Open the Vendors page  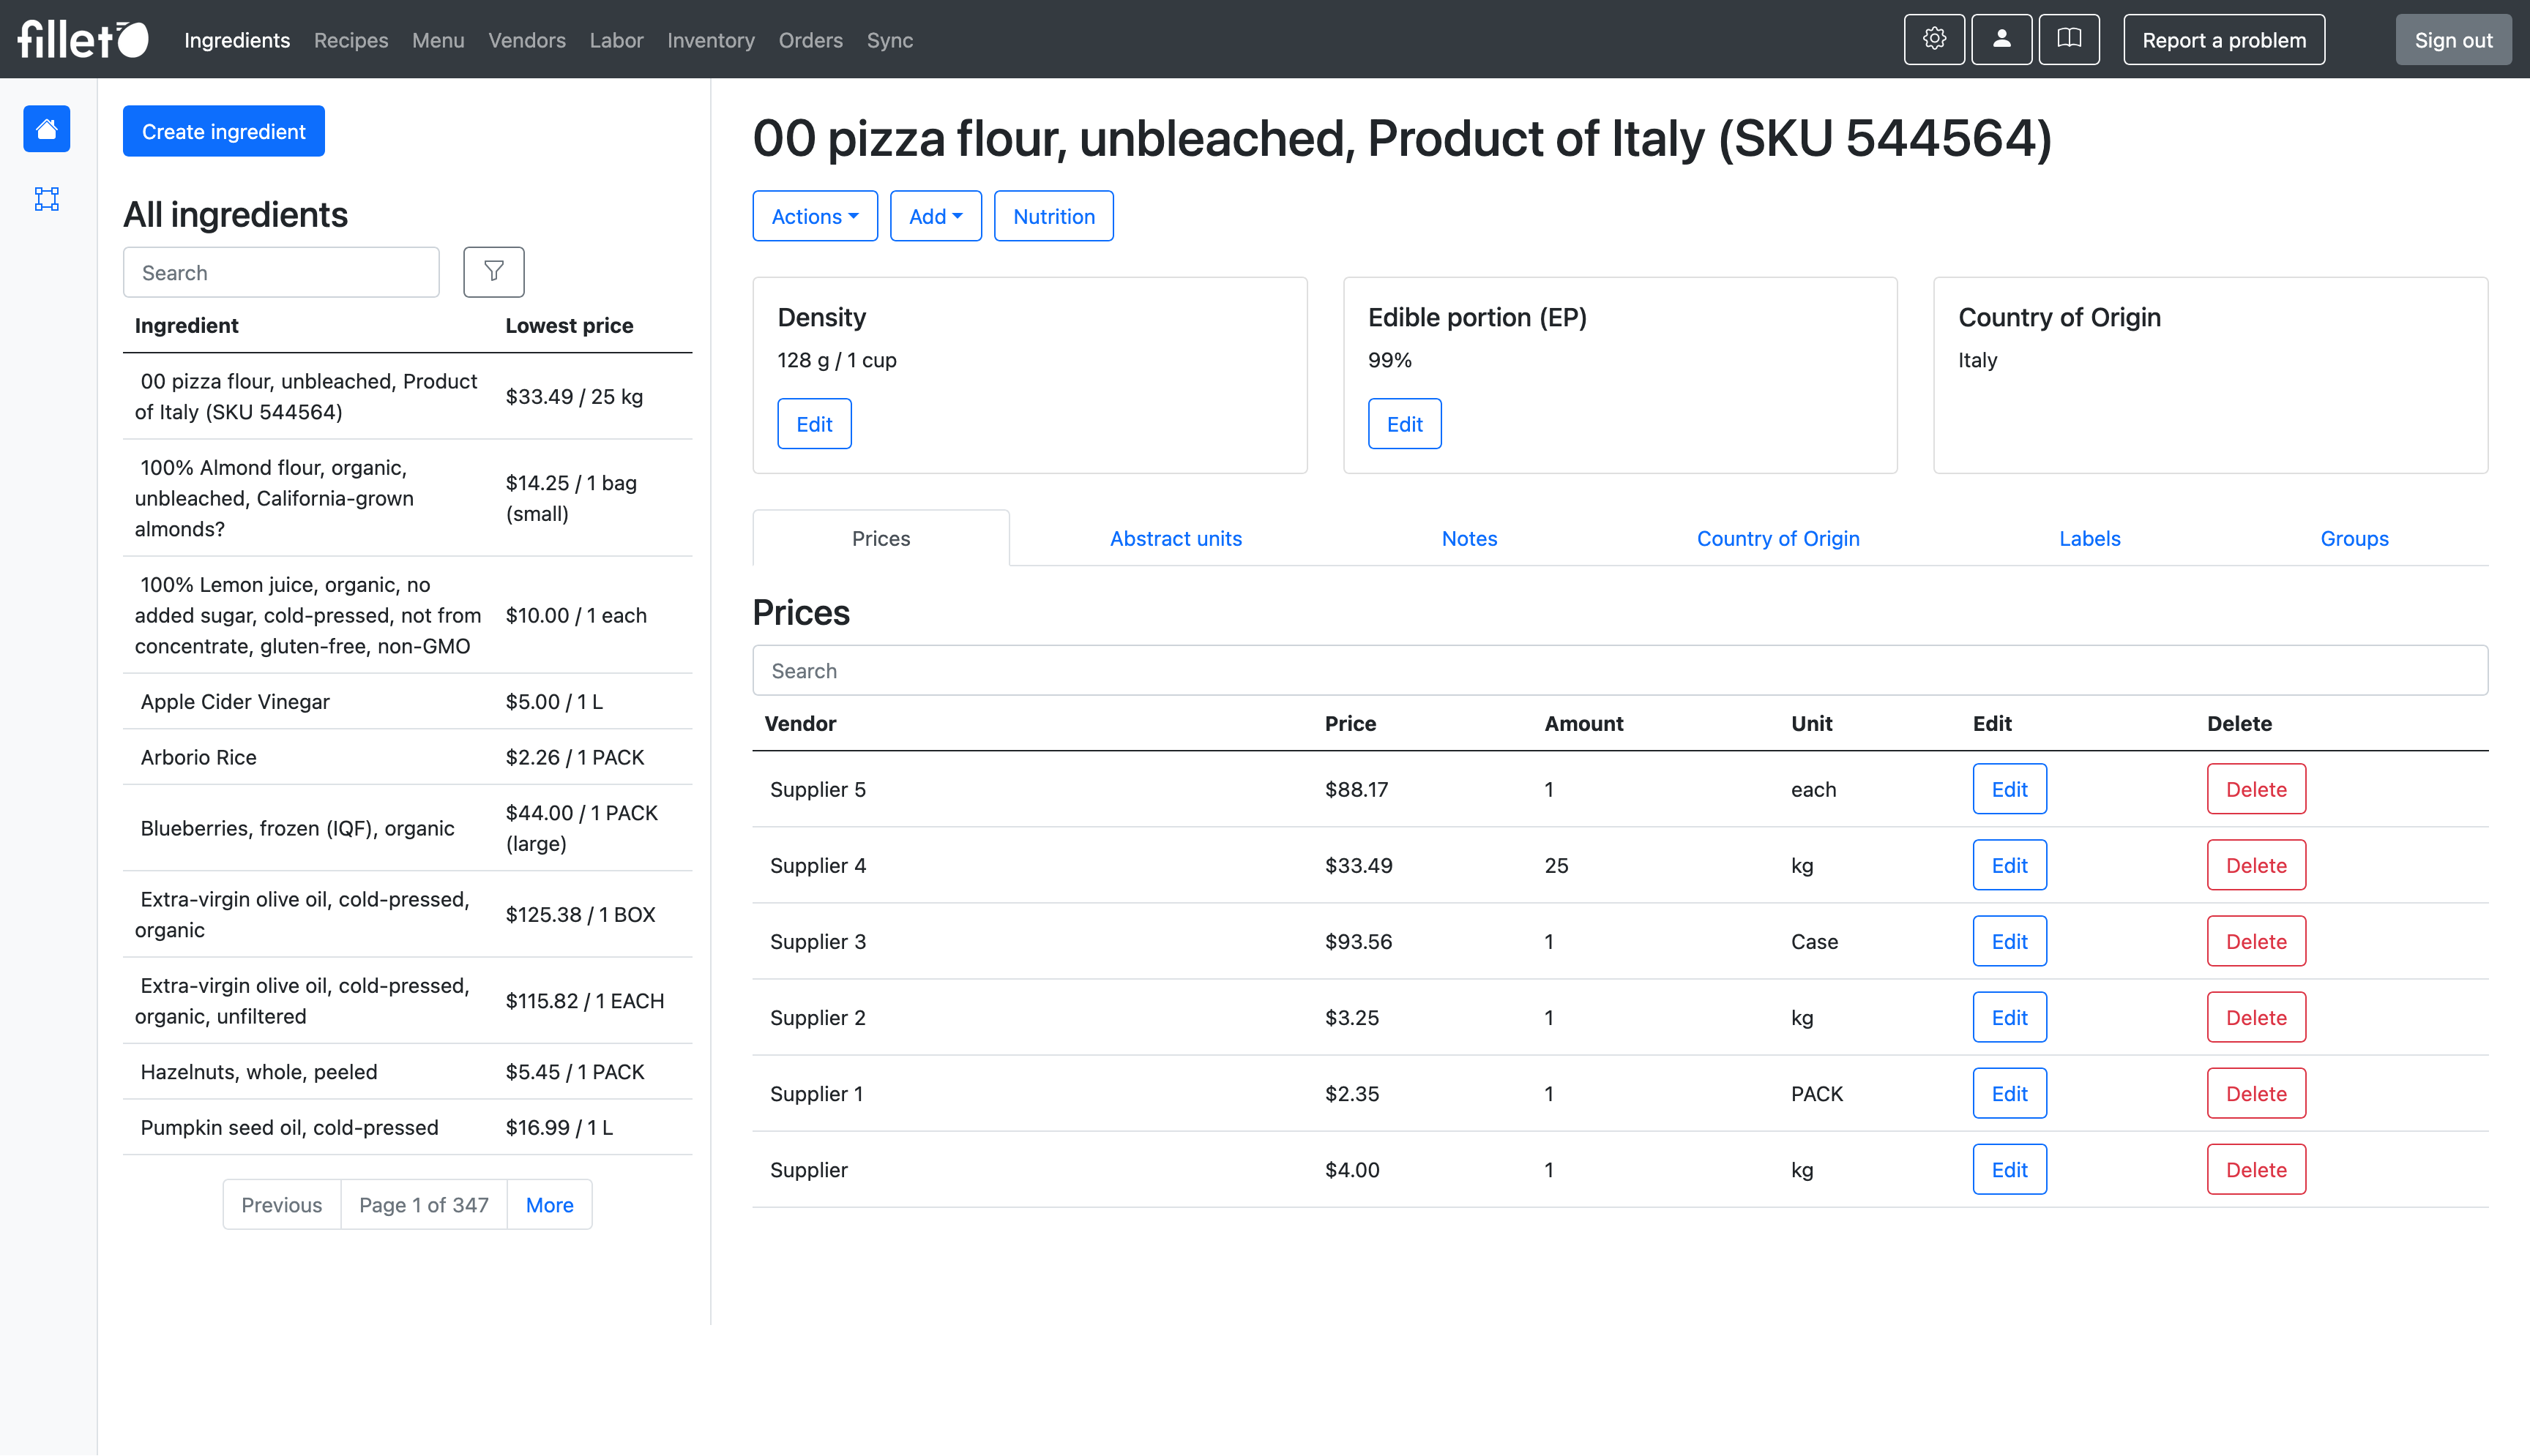(x=526, y=40)
